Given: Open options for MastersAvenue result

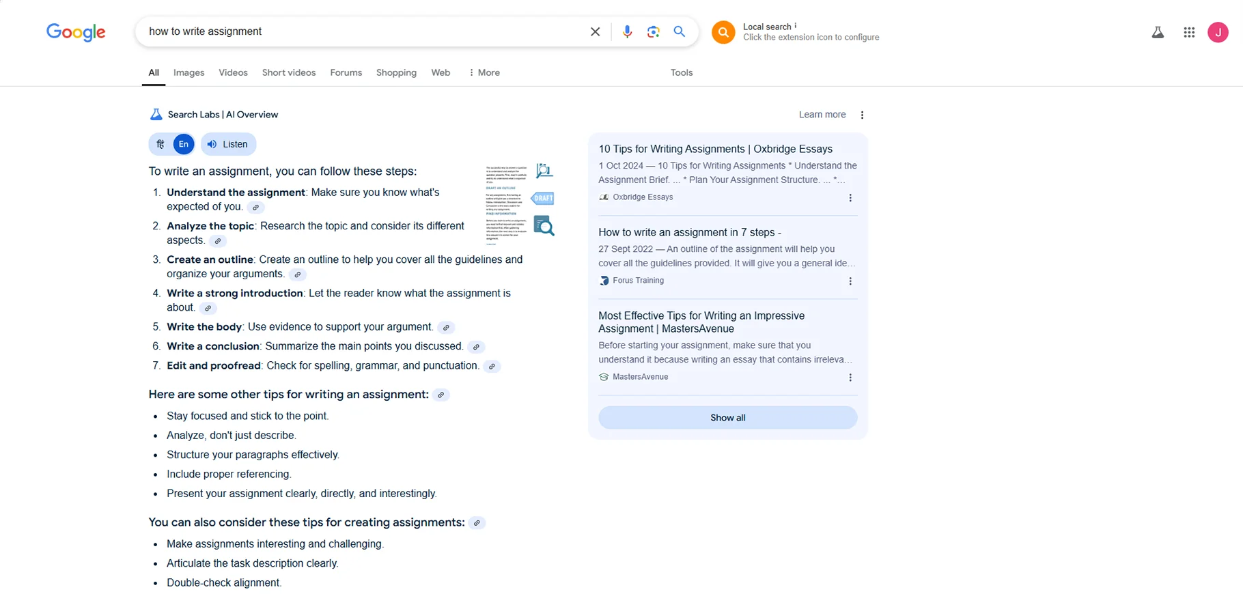Looking at the screenshot, I should (x=850, y=378).
